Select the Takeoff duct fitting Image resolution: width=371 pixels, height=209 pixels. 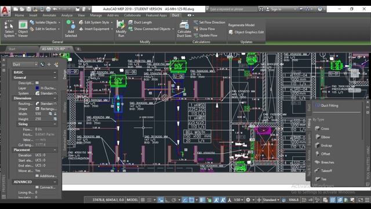[x=323, y=171]
